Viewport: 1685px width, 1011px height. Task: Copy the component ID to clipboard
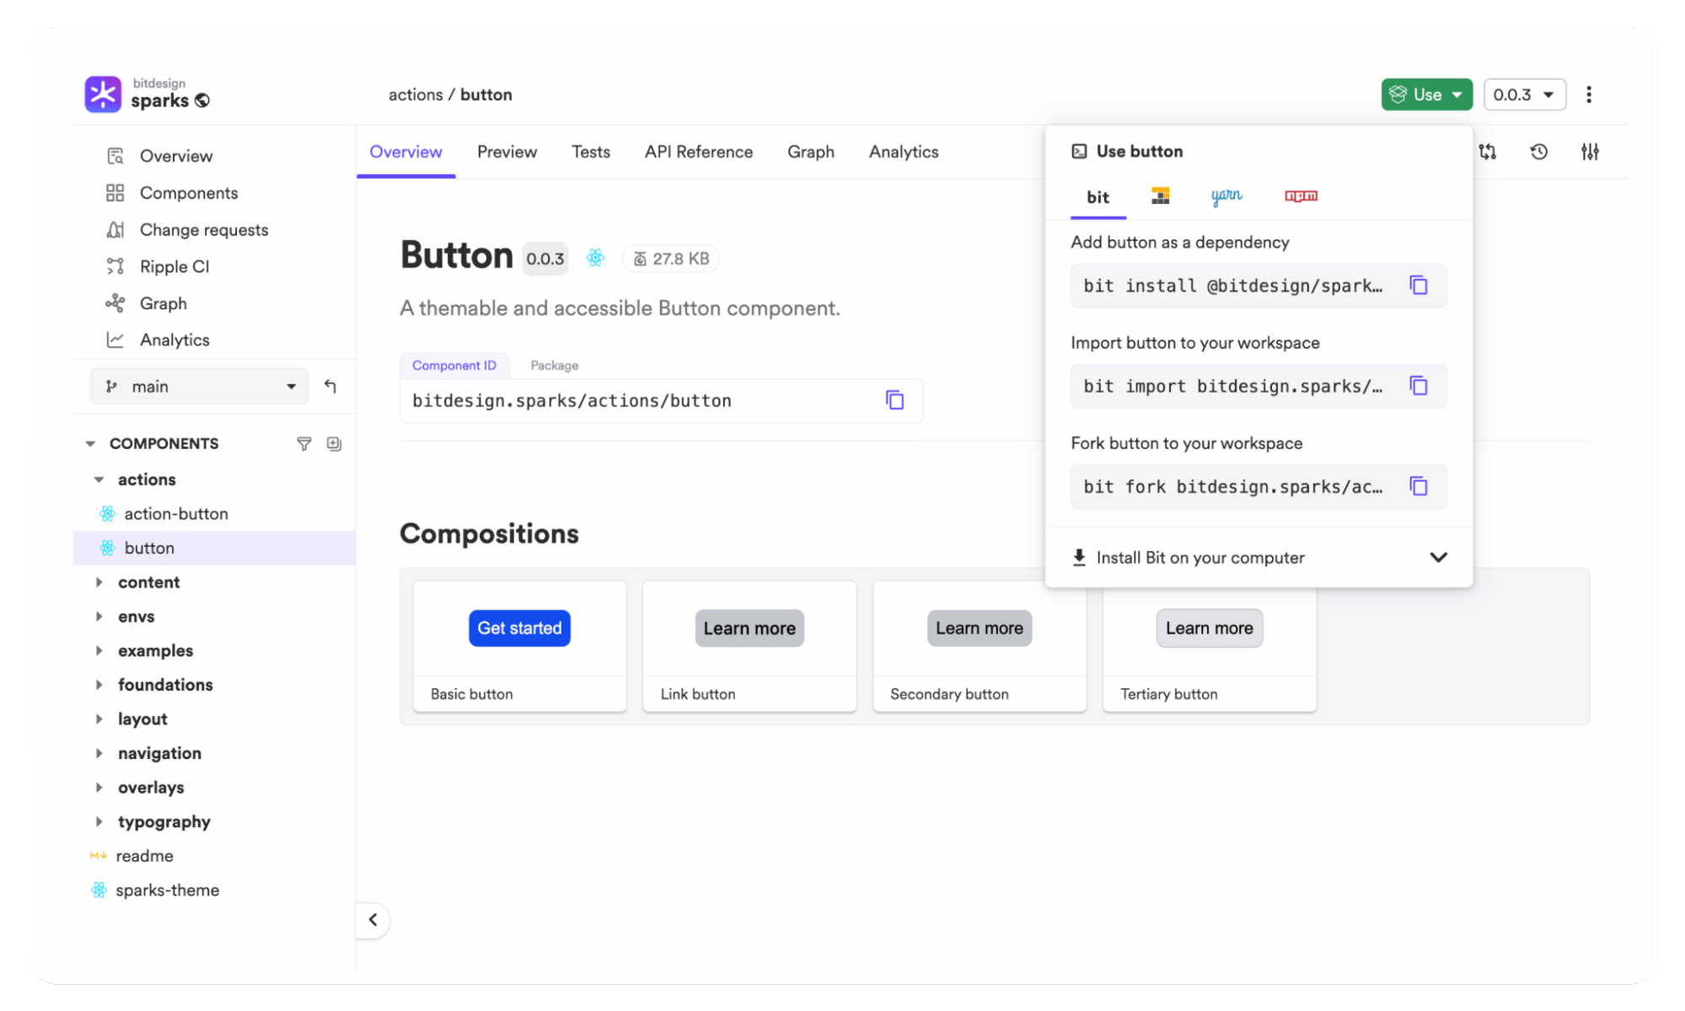coord(895,400)
